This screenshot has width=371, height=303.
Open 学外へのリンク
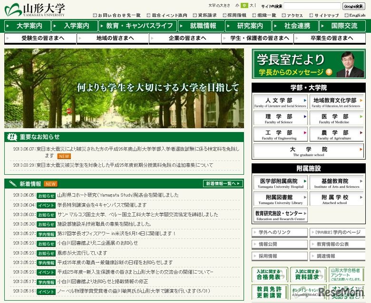coord(280,232)
